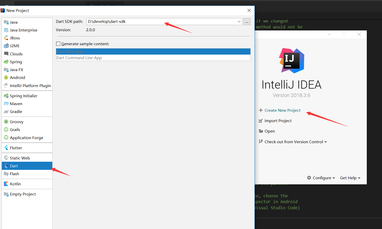Image resolution: width=382 pixels, height=229 pixels.
Task: Enable Generate sample content checkbox
Action: 58,44
